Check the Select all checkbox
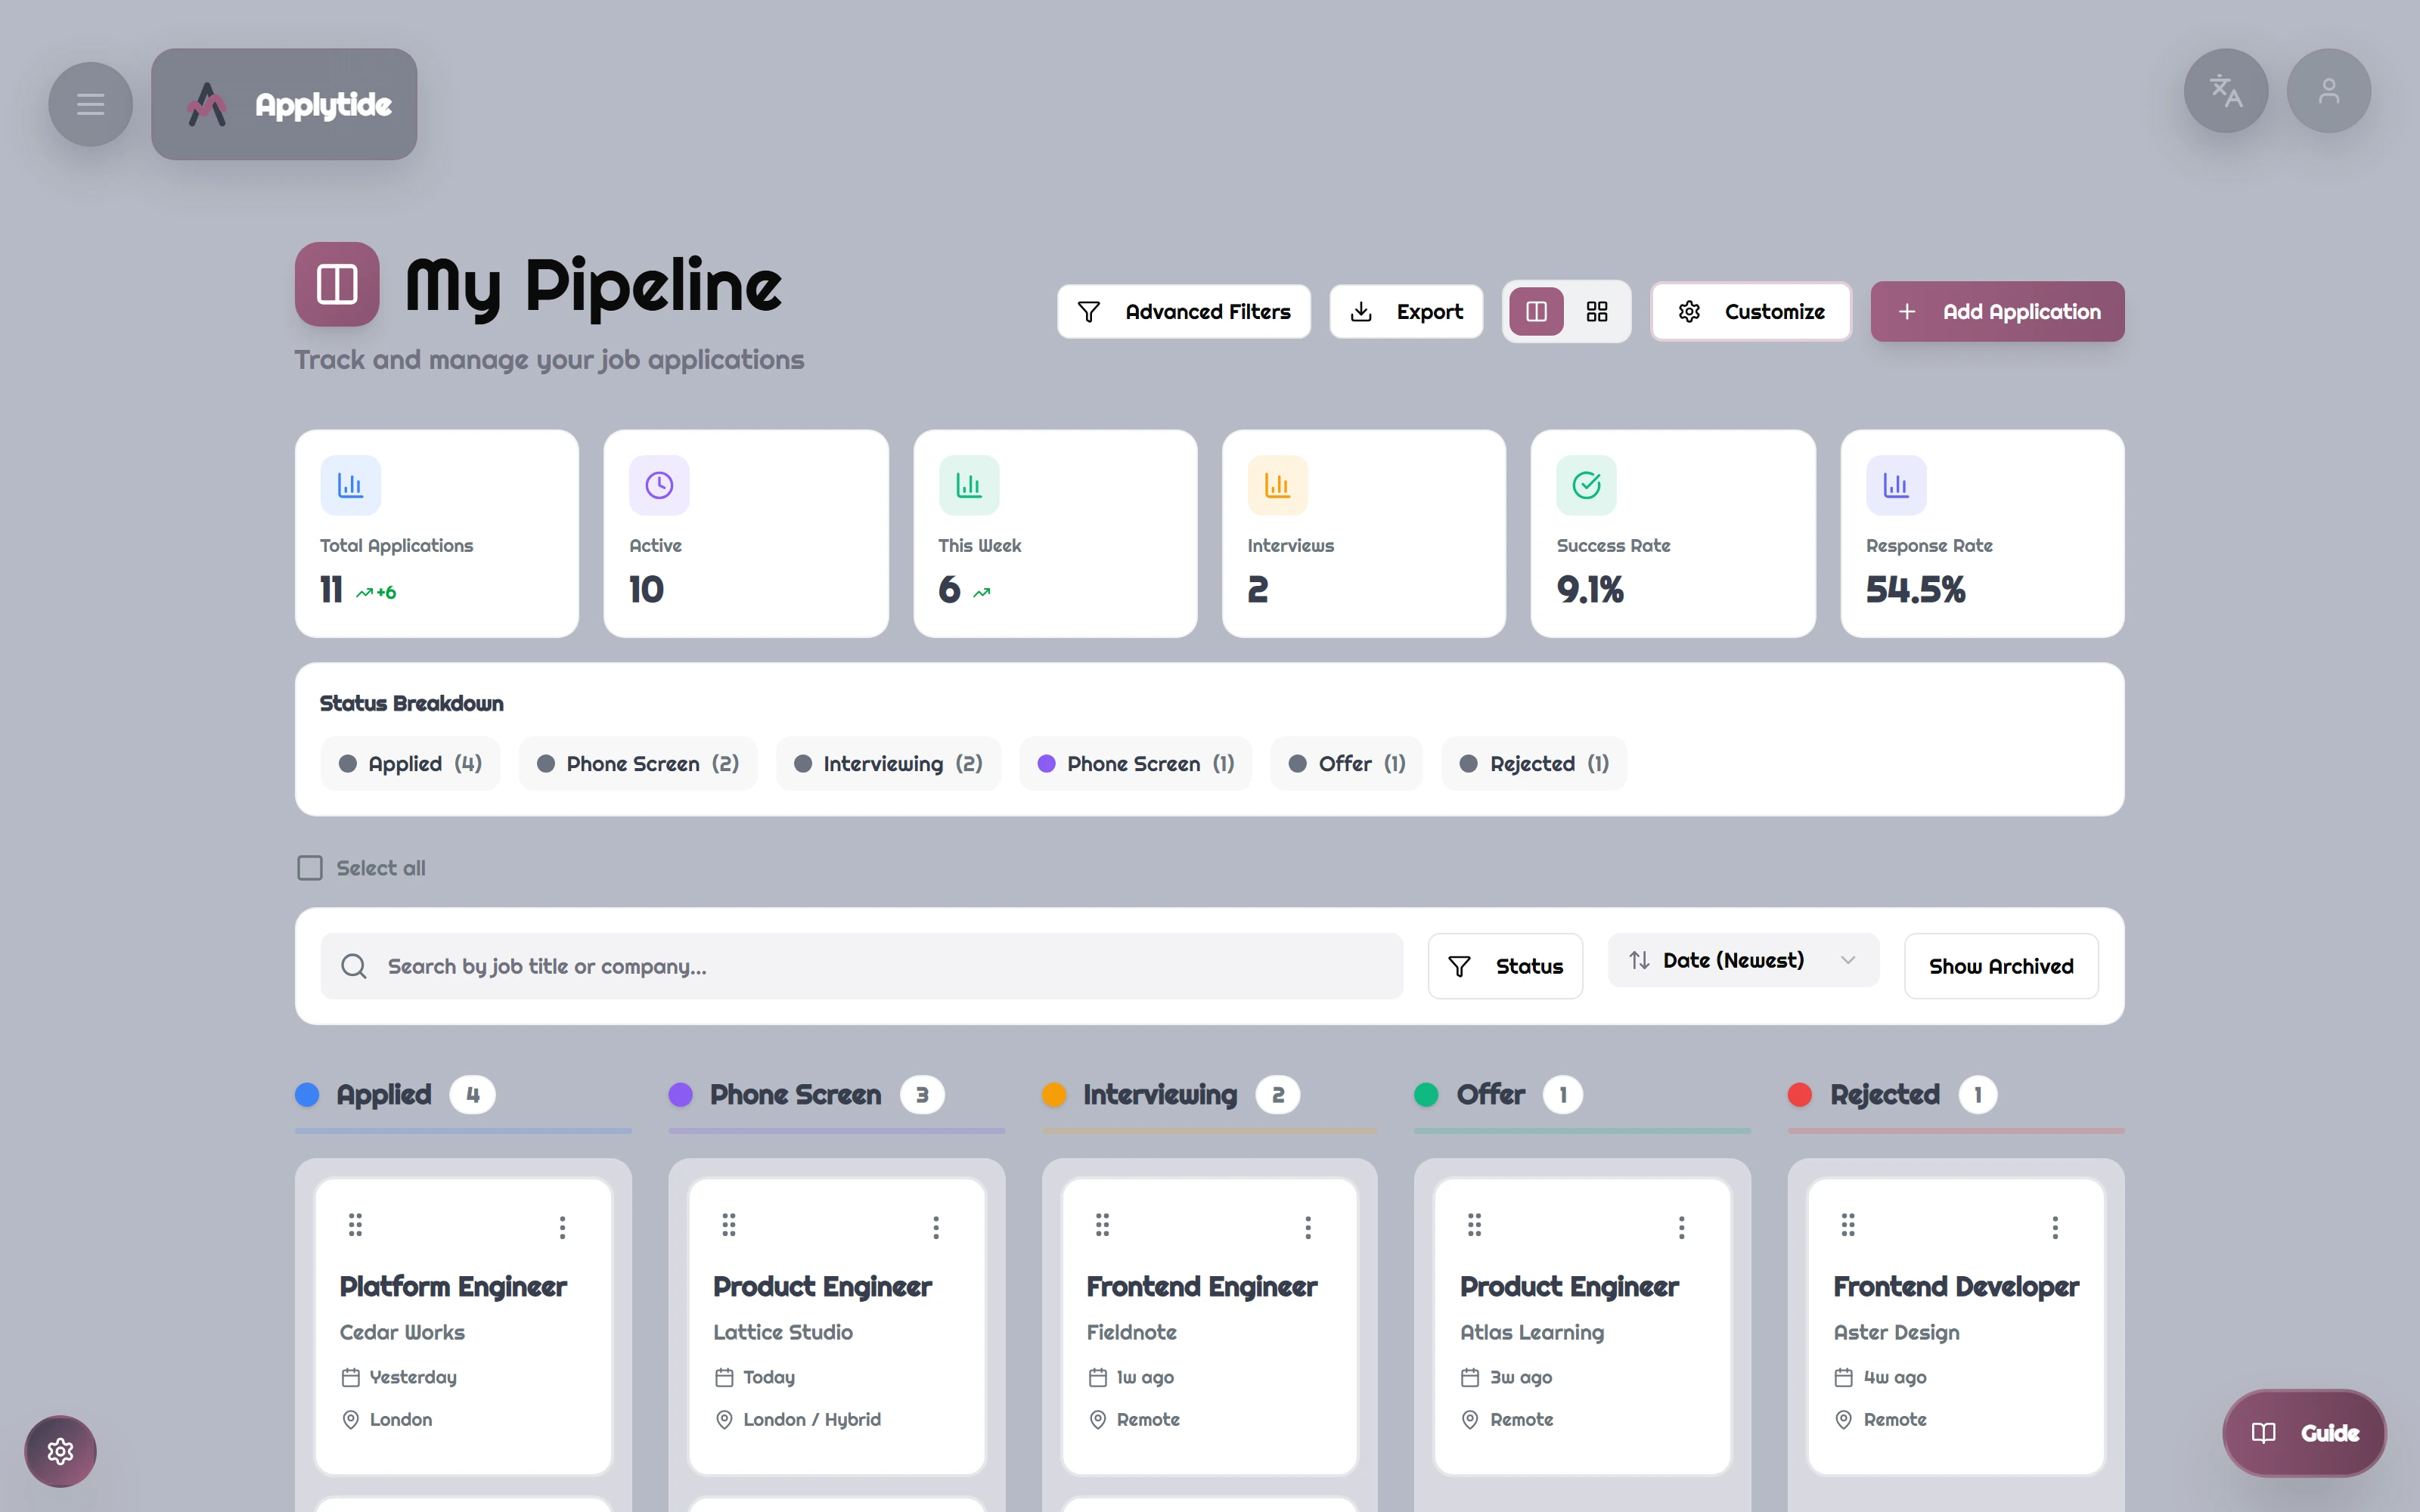The height and width of the screenshot is (1512, 2420). pyautogui.click(x=310, y=868)
